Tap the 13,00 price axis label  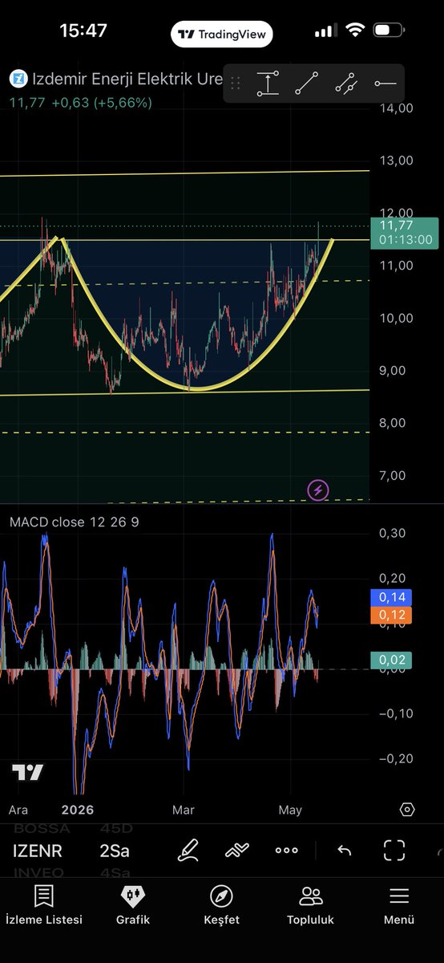[396, 160]
